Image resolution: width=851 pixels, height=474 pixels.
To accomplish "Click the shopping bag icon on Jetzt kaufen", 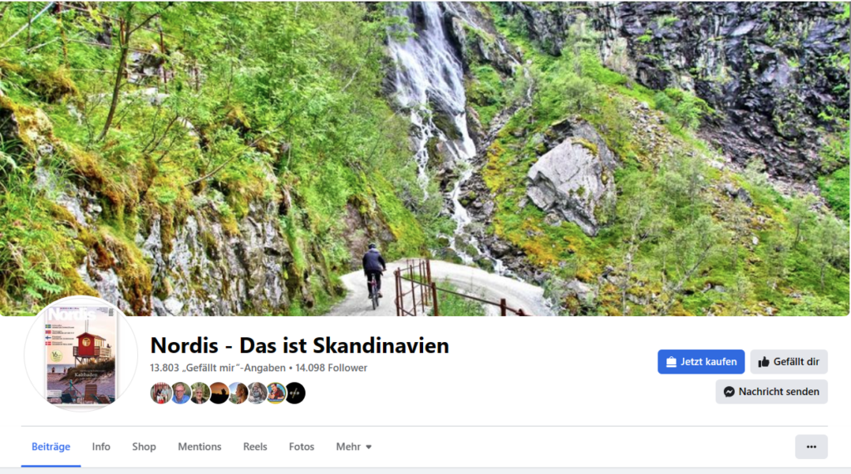I will pos(671,362).
